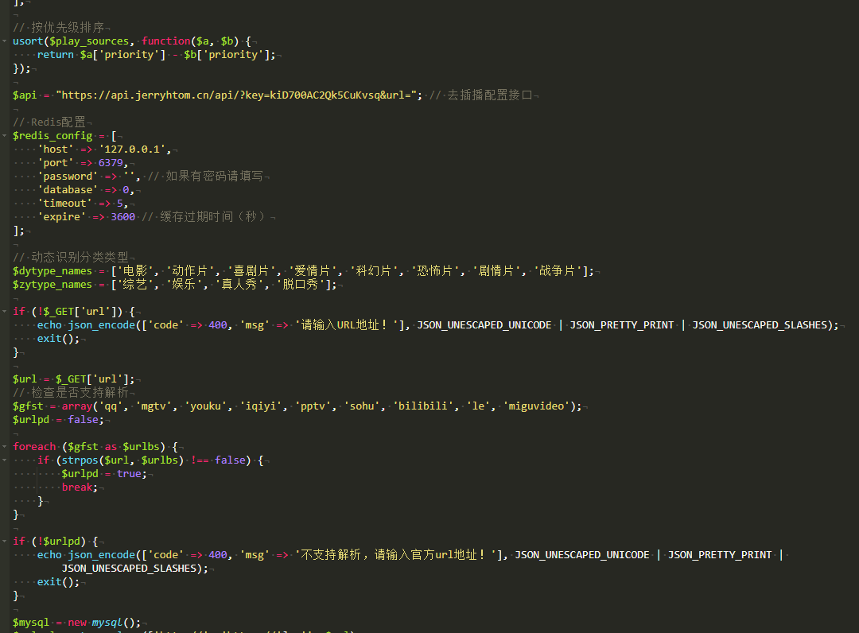Collapse the if strpos block fold arrow
Viewport: 859px width, 633px height.
pyautogui.click(x=5, y=460)
